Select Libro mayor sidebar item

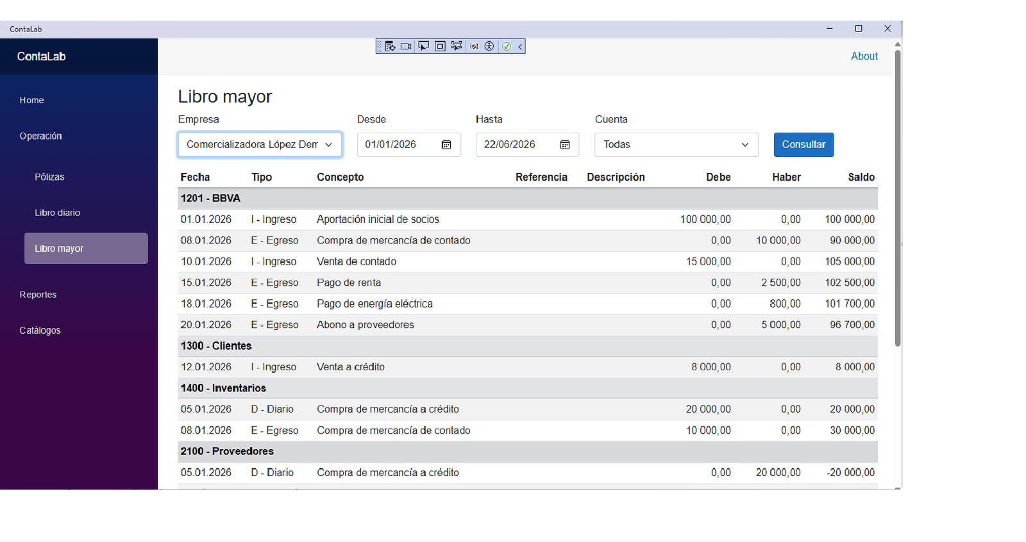86,249
